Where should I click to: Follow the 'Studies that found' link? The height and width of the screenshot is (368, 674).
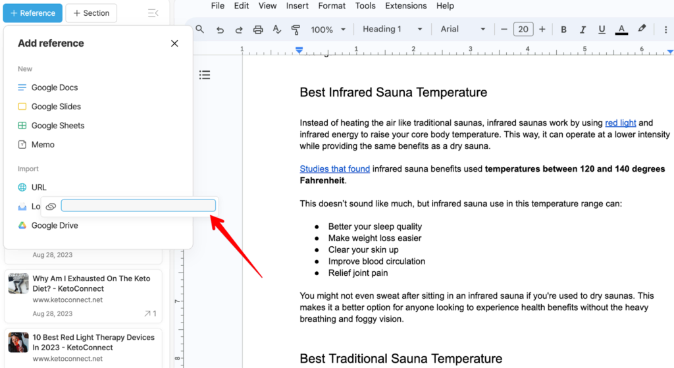click(334, 169)
